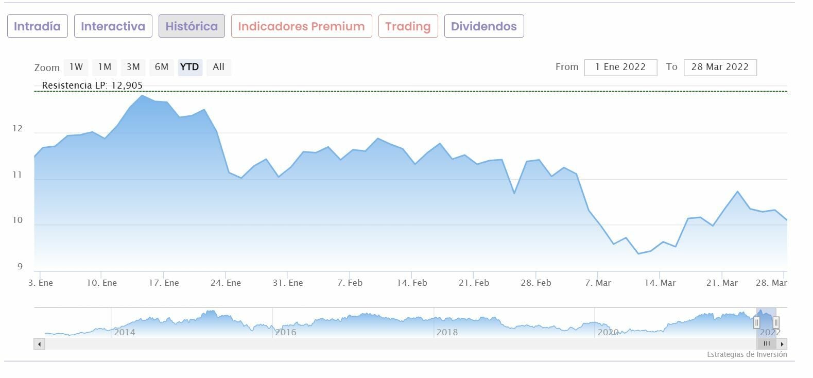Open the Interactiva chart tab

113,26
